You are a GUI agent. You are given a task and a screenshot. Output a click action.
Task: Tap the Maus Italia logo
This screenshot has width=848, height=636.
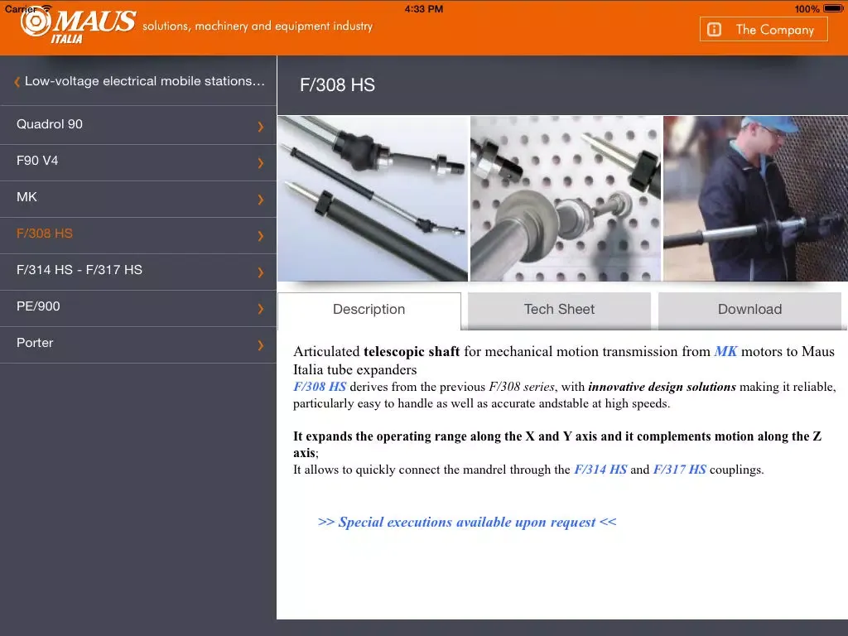pos(78,26)
